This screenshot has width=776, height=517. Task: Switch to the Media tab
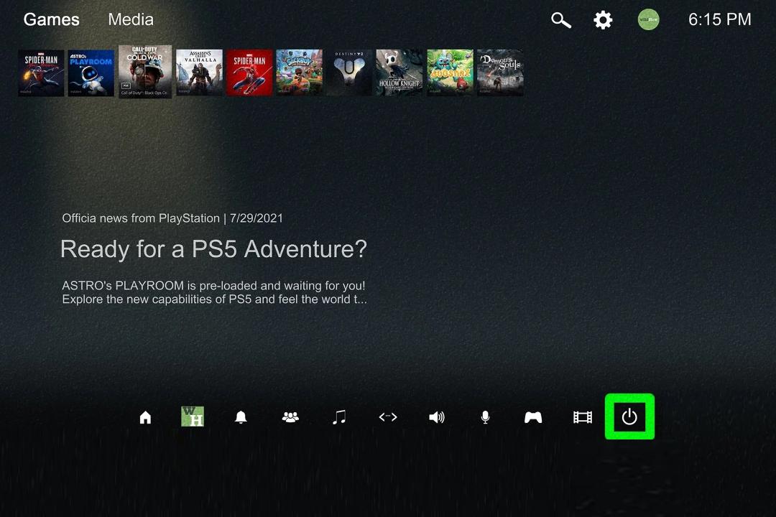131,19
